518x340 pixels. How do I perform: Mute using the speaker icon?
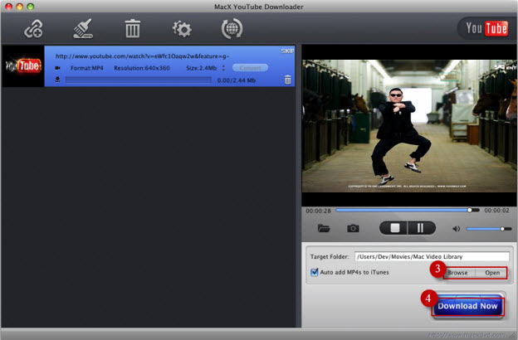tap(457, 229)
